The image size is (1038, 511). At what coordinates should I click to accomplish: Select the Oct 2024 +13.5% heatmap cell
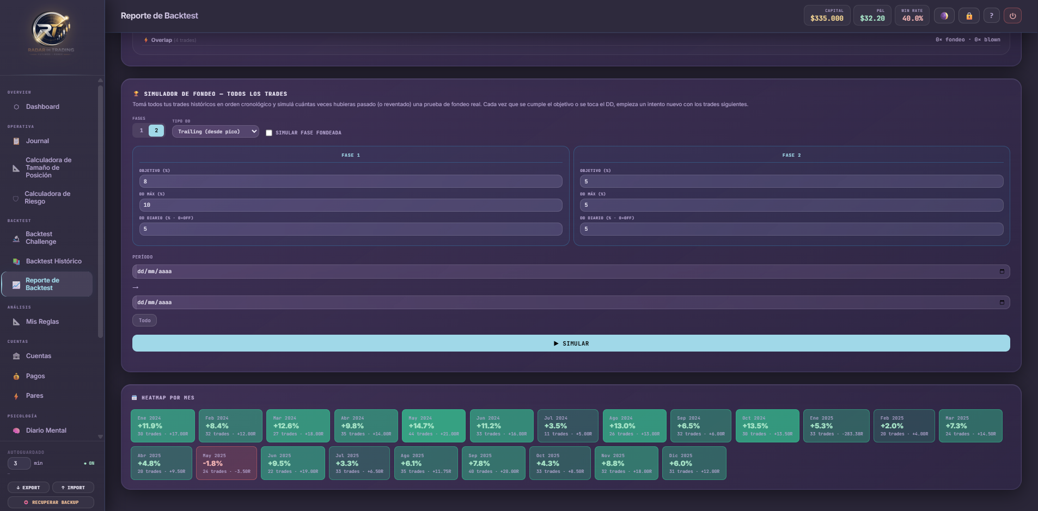(x=767, y=426)
